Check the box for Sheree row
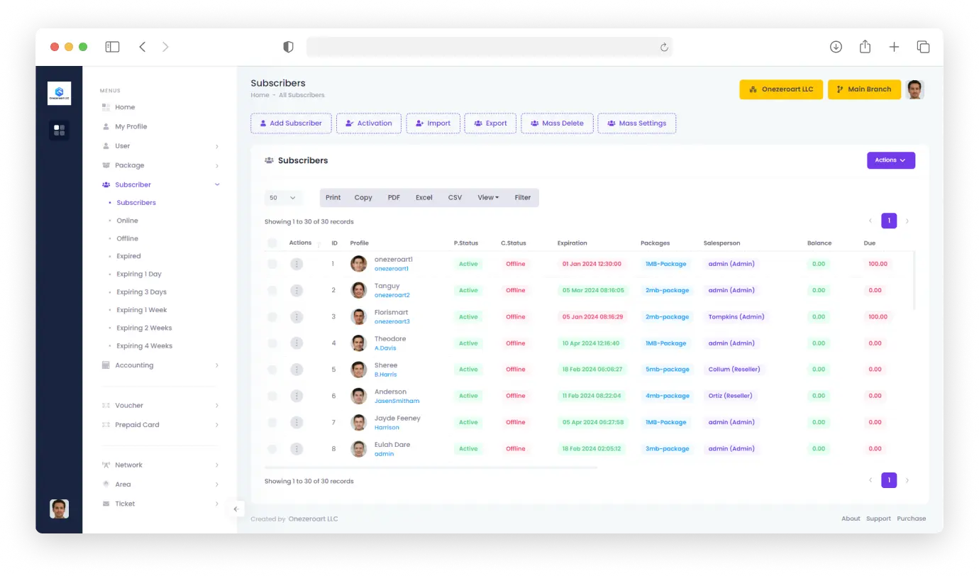 pos(272,370)
